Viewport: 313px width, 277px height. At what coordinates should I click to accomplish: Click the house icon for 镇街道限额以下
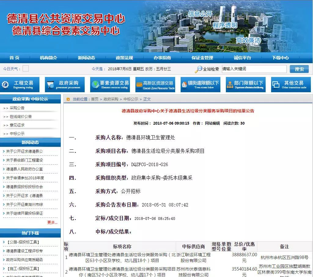tap(184, 85)
